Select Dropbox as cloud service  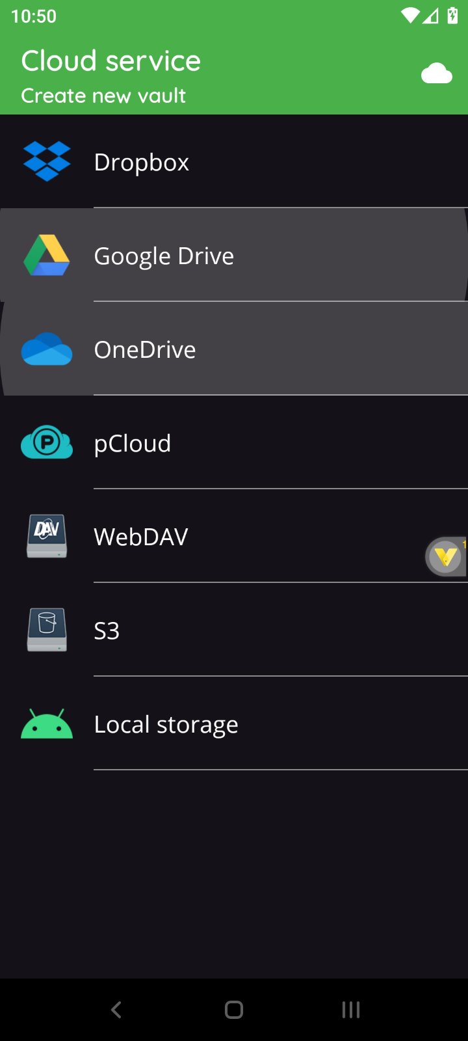[x=142, y=162]
